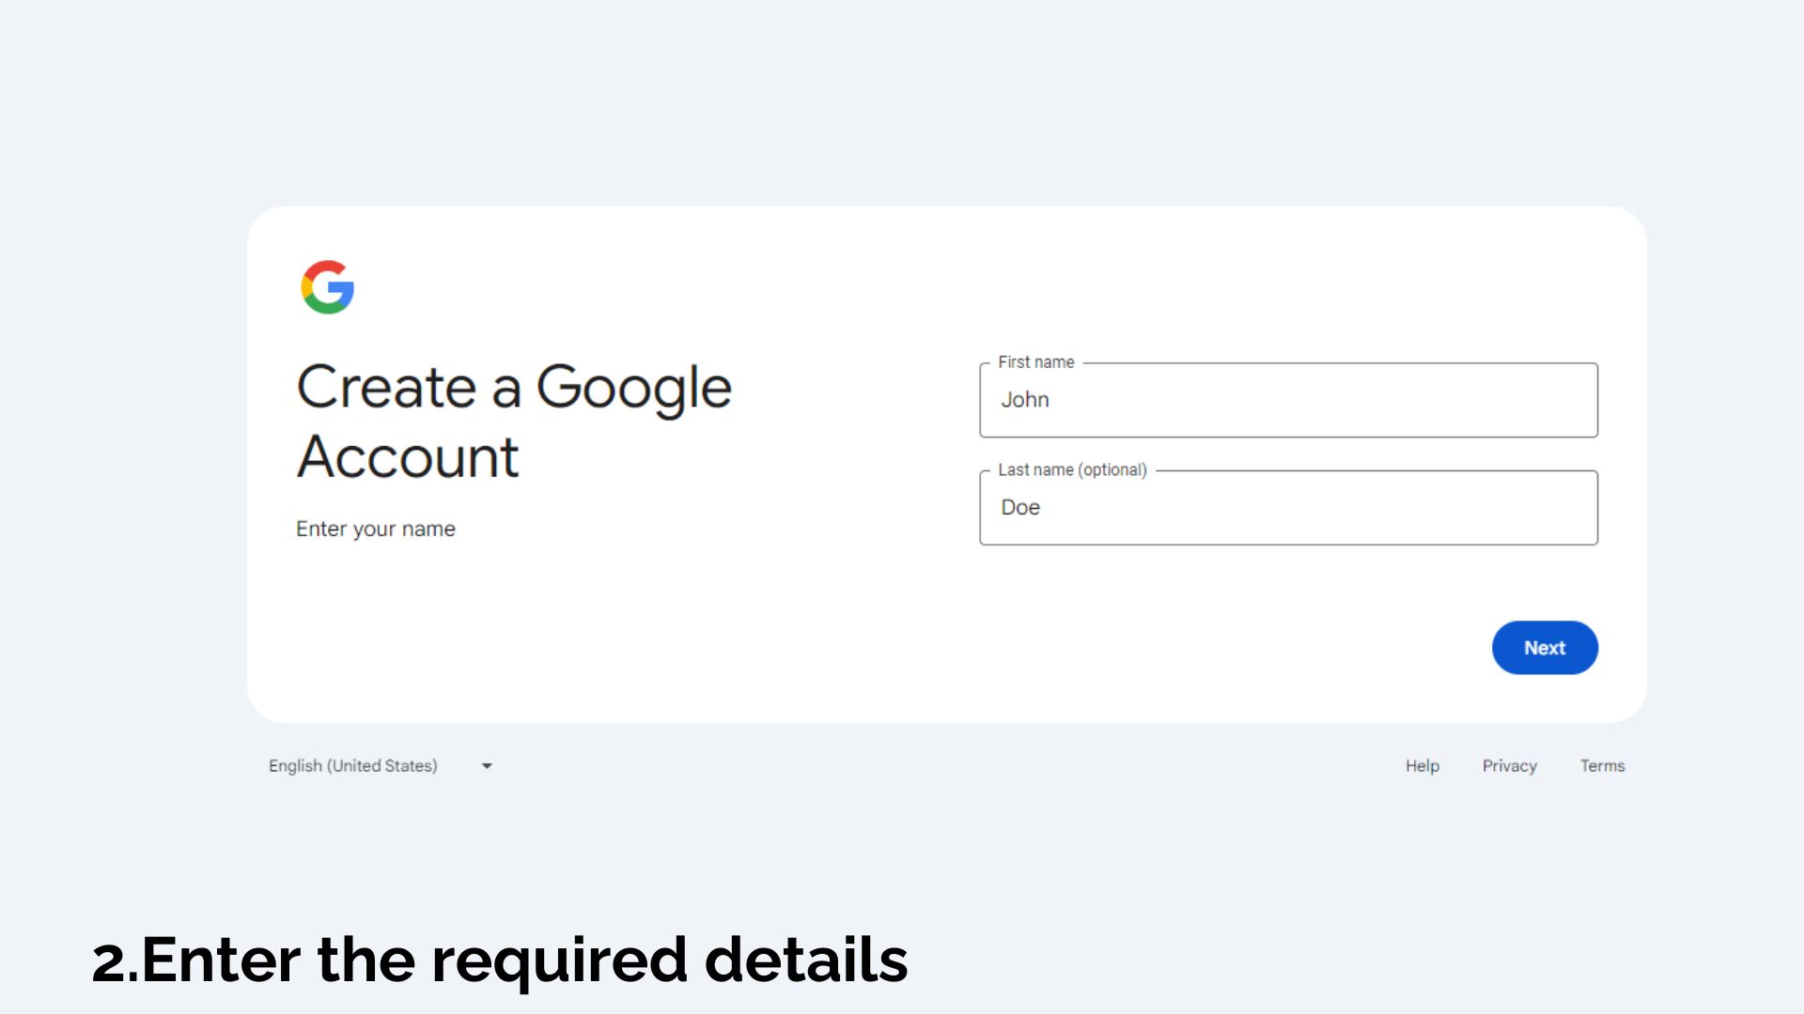This screenshot has height=1014, width=1804.
Task: Focus the Last name (optional) field
Action: click(1288, 508)
